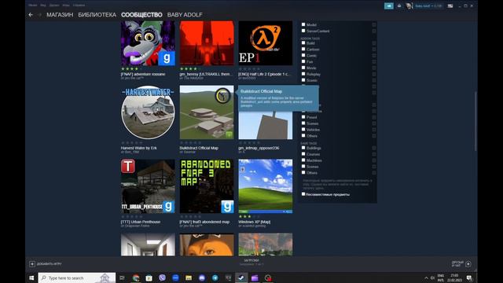Click the 'Buildstruct Official Map' title link
Image resolution: width=503 pixels, height=283 pixels.
tap(199, 148)
